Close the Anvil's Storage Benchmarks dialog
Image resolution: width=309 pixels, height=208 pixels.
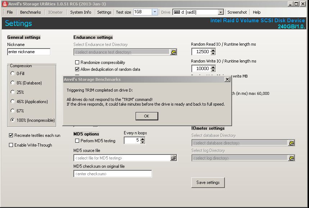[227, 79]
